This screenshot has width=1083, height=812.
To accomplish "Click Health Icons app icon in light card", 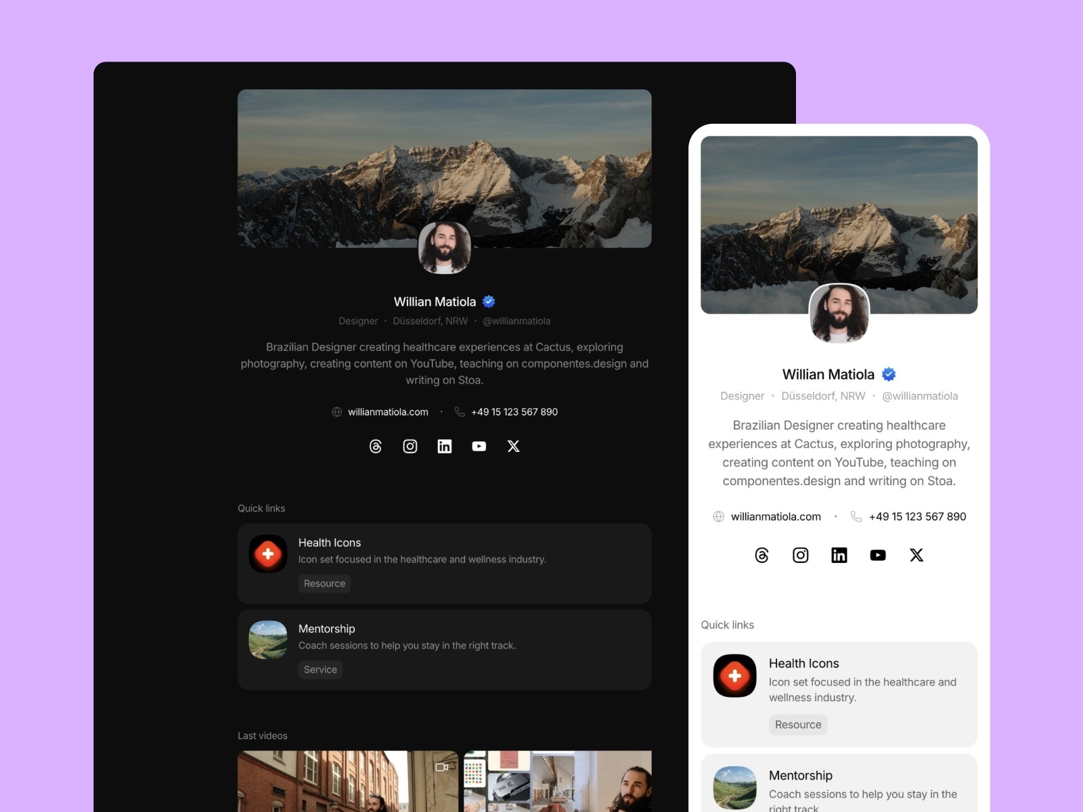I will click(x=735, y=675).
